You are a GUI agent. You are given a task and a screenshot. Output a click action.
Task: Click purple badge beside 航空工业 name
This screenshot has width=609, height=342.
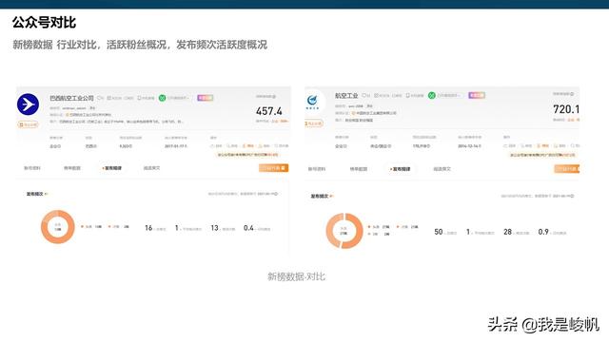477,95
